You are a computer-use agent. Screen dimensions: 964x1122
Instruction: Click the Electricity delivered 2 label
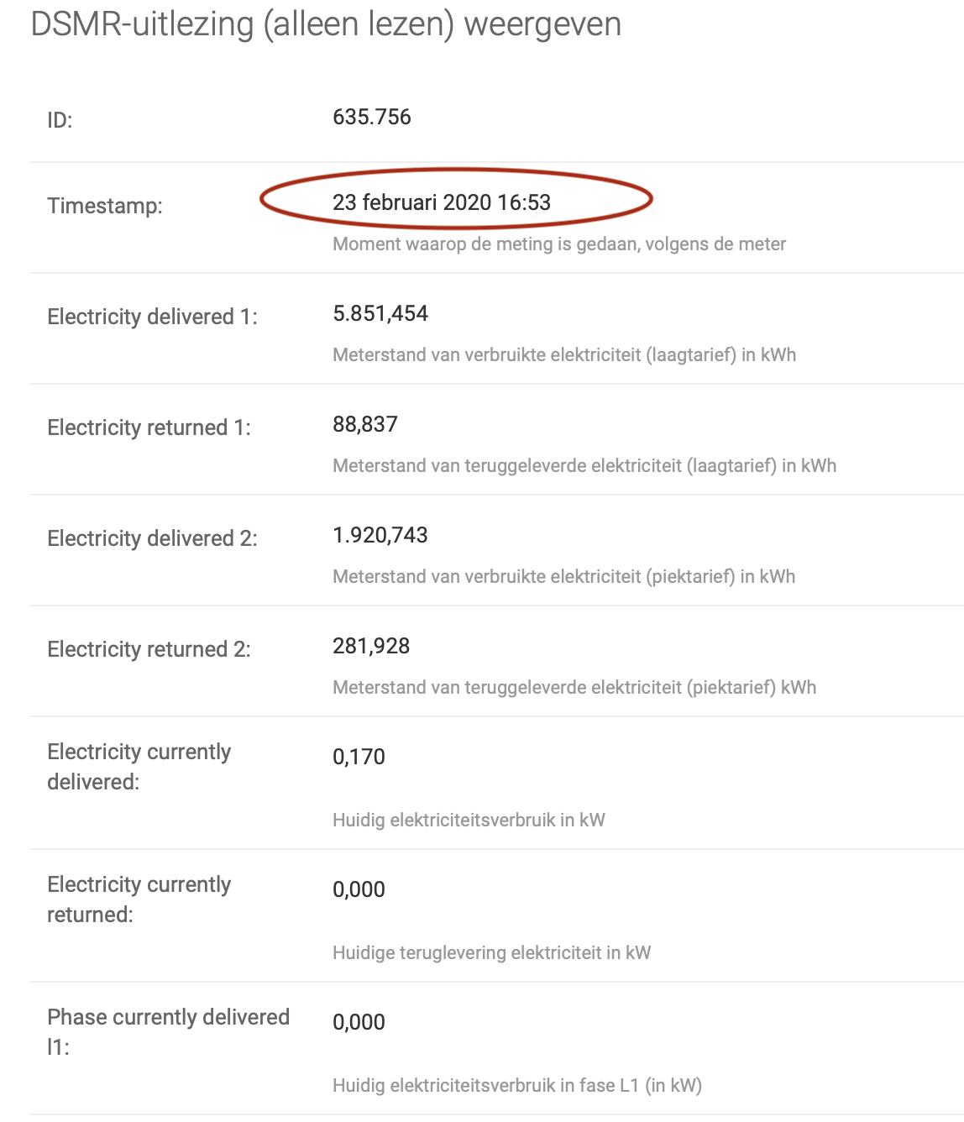tap(152, 538)
